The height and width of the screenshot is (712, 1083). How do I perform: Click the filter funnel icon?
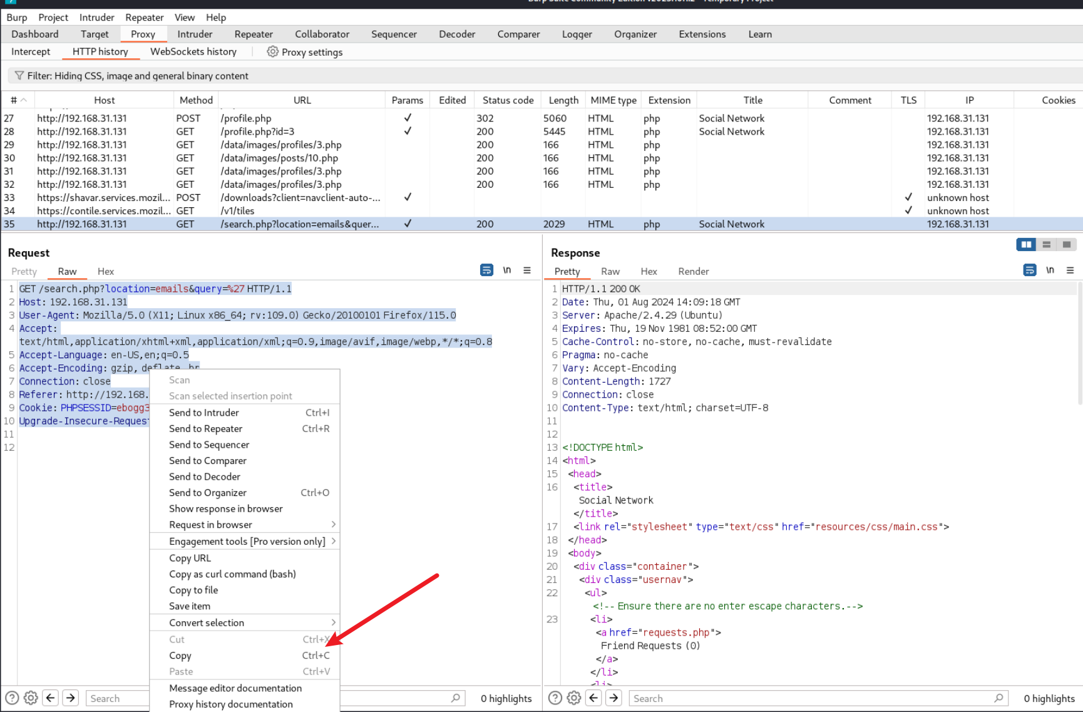(19, 75)
